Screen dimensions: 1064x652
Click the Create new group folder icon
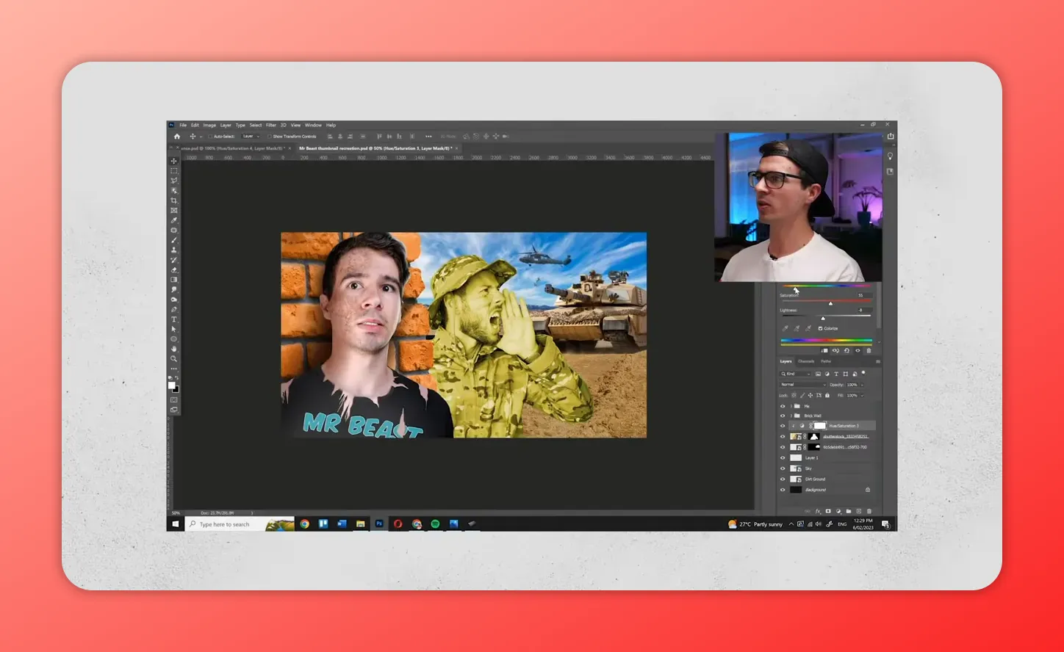pos(849,511)
